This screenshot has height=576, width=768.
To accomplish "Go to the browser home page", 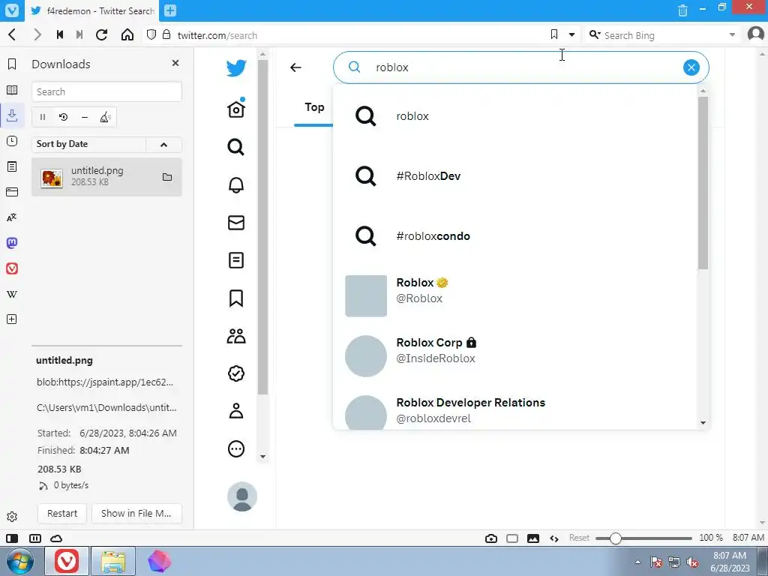I will point(127,34).
